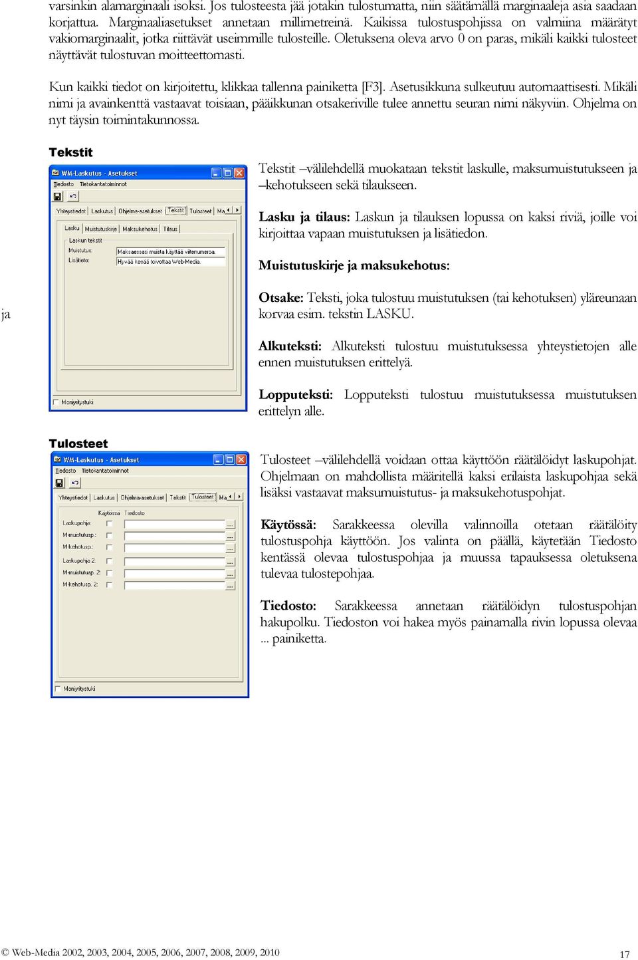638x960 pixels.
Task: Click the right tab-scroll arrow in the Tulosteet-tab window
Action: click(239, 497)
